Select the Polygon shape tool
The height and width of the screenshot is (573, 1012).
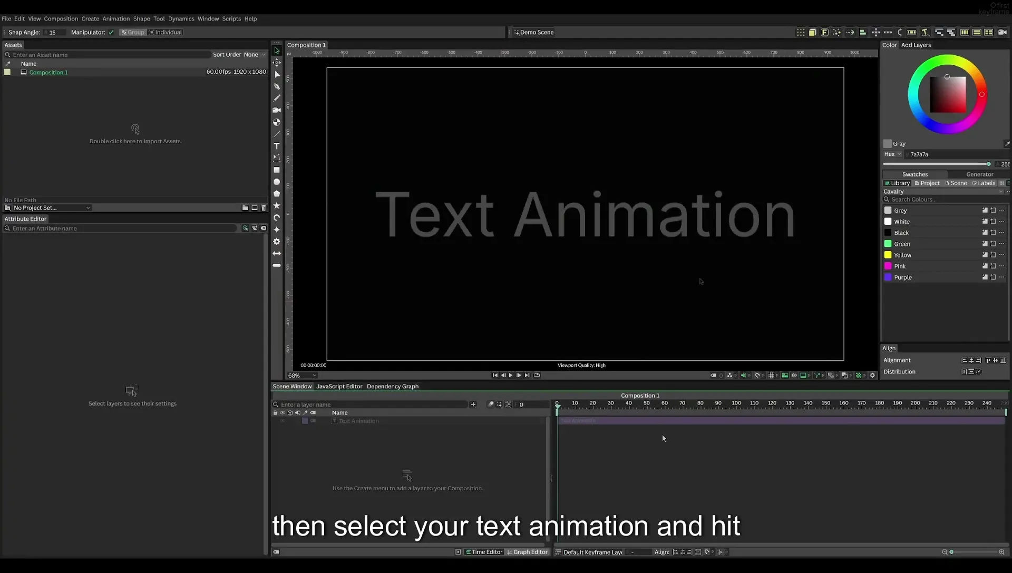[277, 194]
